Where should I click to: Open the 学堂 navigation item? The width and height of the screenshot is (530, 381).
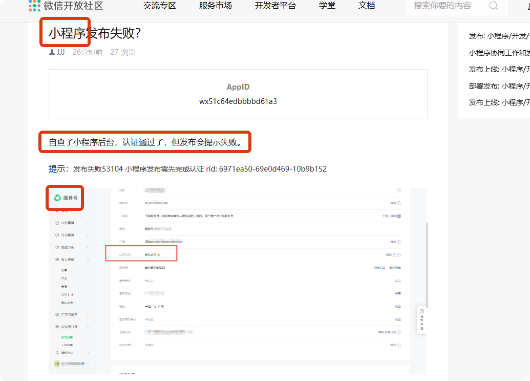coord(327,6)
